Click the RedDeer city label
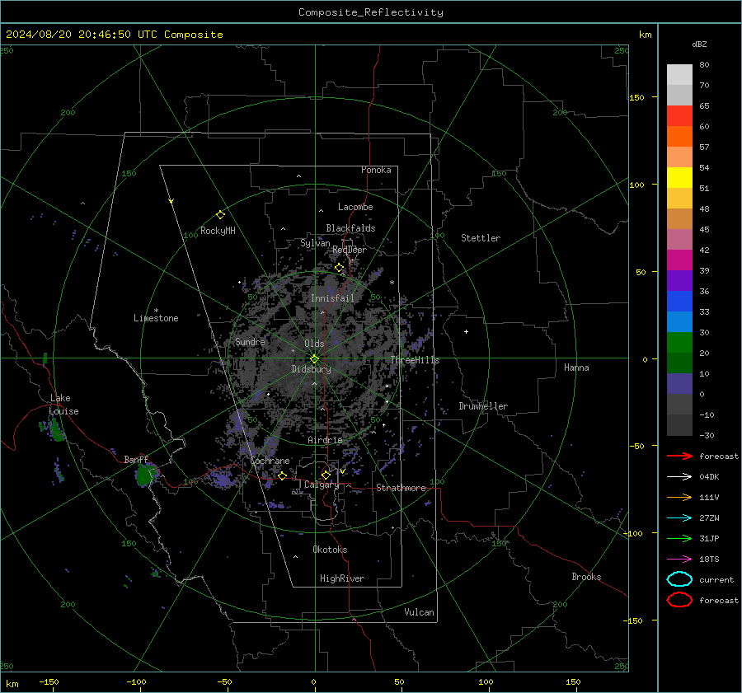 click(x=350, y=250)
